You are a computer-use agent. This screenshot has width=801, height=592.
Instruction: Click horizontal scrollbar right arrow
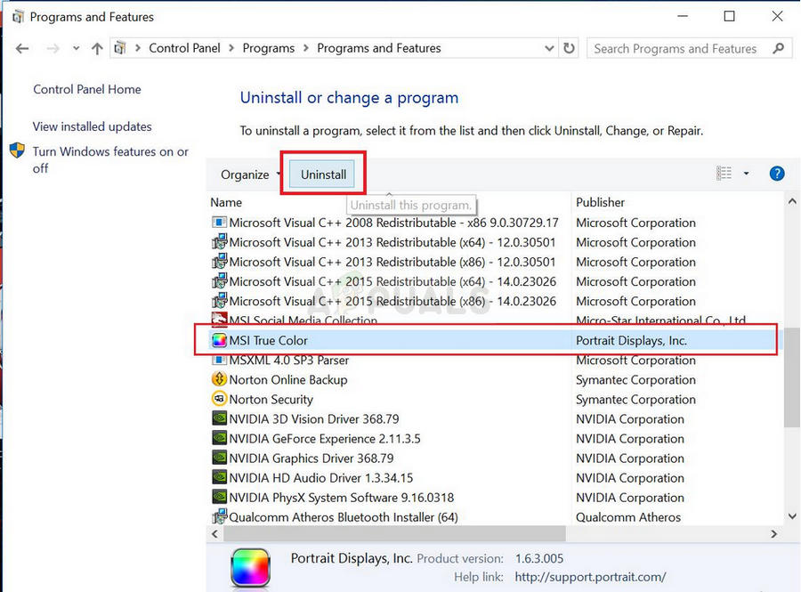click(x=773, y=534)
